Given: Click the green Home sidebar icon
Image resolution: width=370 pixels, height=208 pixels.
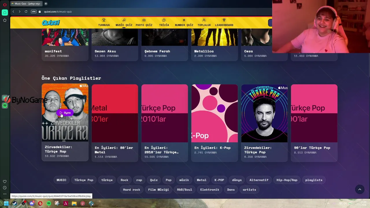Looking at the screenshot, I should click(5, 12).
